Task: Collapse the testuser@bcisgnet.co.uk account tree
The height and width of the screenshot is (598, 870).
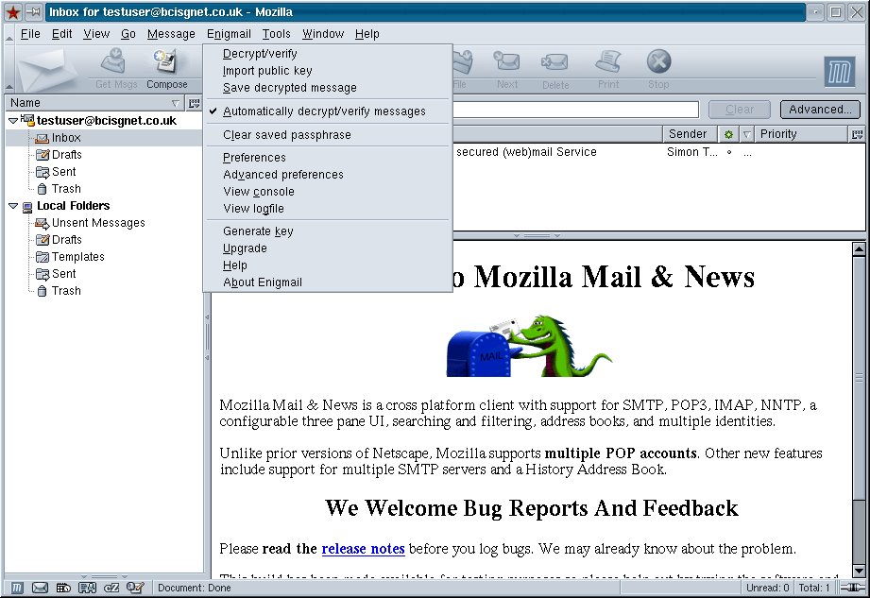Action: coord(13,120)
